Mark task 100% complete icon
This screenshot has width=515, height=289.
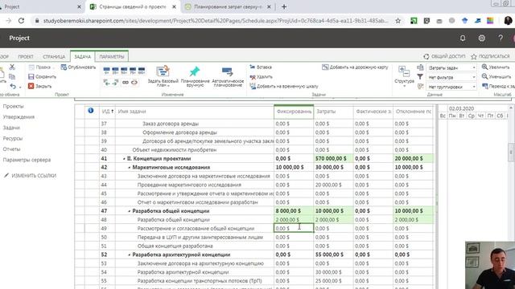142,71
